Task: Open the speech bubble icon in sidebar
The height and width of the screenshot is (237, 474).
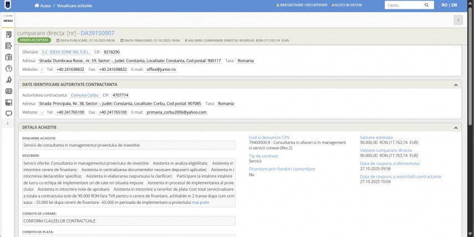Action: [x=8, y=114]
